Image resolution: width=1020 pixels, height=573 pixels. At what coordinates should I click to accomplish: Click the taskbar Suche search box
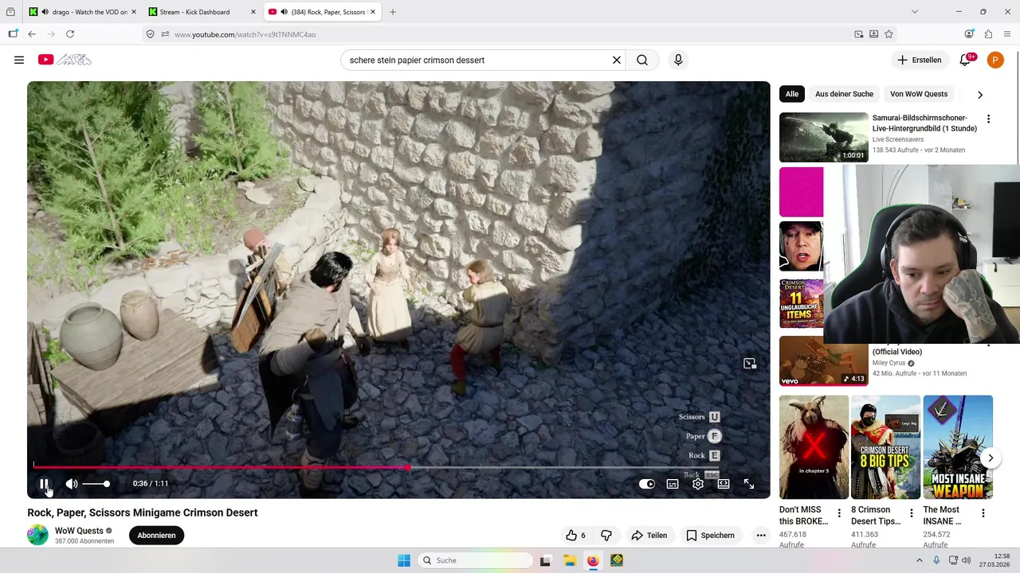tap(474, 560)
